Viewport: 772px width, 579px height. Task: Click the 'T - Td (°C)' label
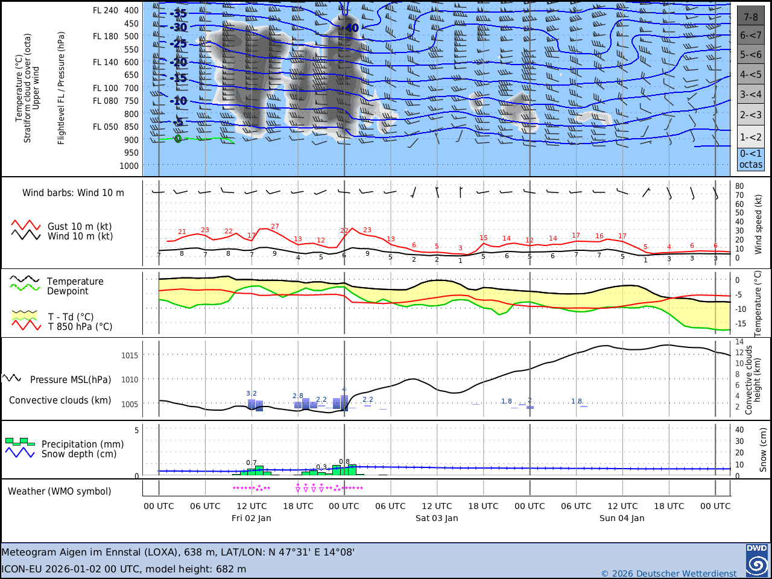71,317
